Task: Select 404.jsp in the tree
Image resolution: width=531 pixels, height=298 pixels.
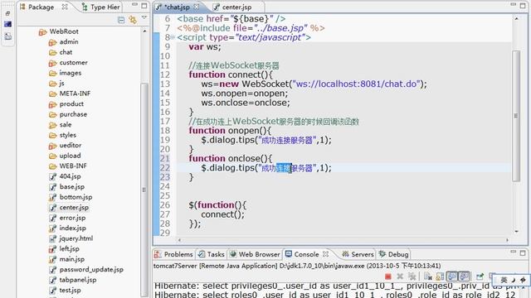Action: pos(65,176)
